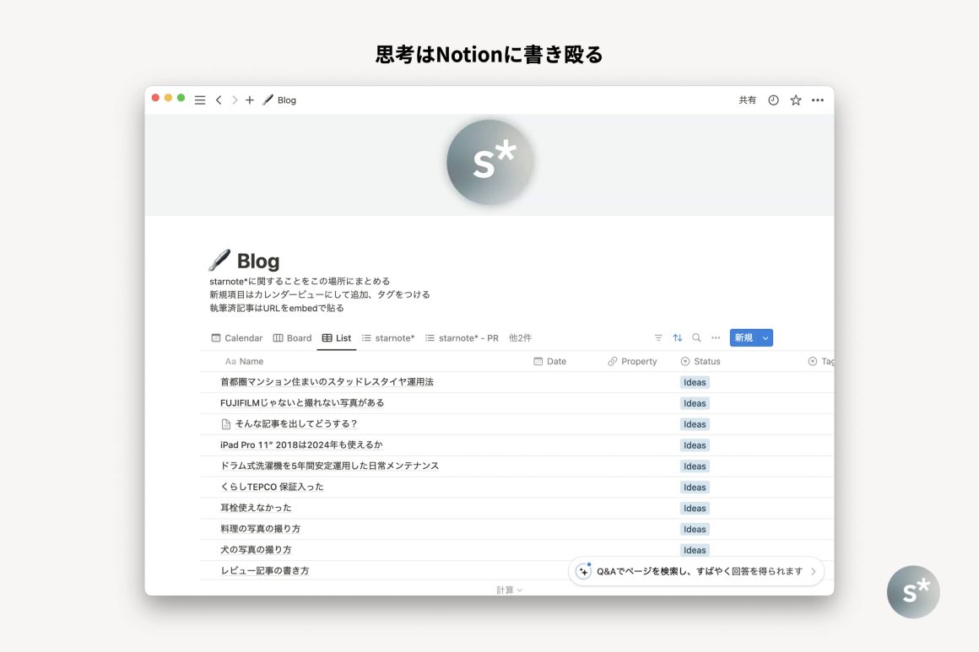
Task: Open the three-dot page options menu
Action: click(817, 100)
